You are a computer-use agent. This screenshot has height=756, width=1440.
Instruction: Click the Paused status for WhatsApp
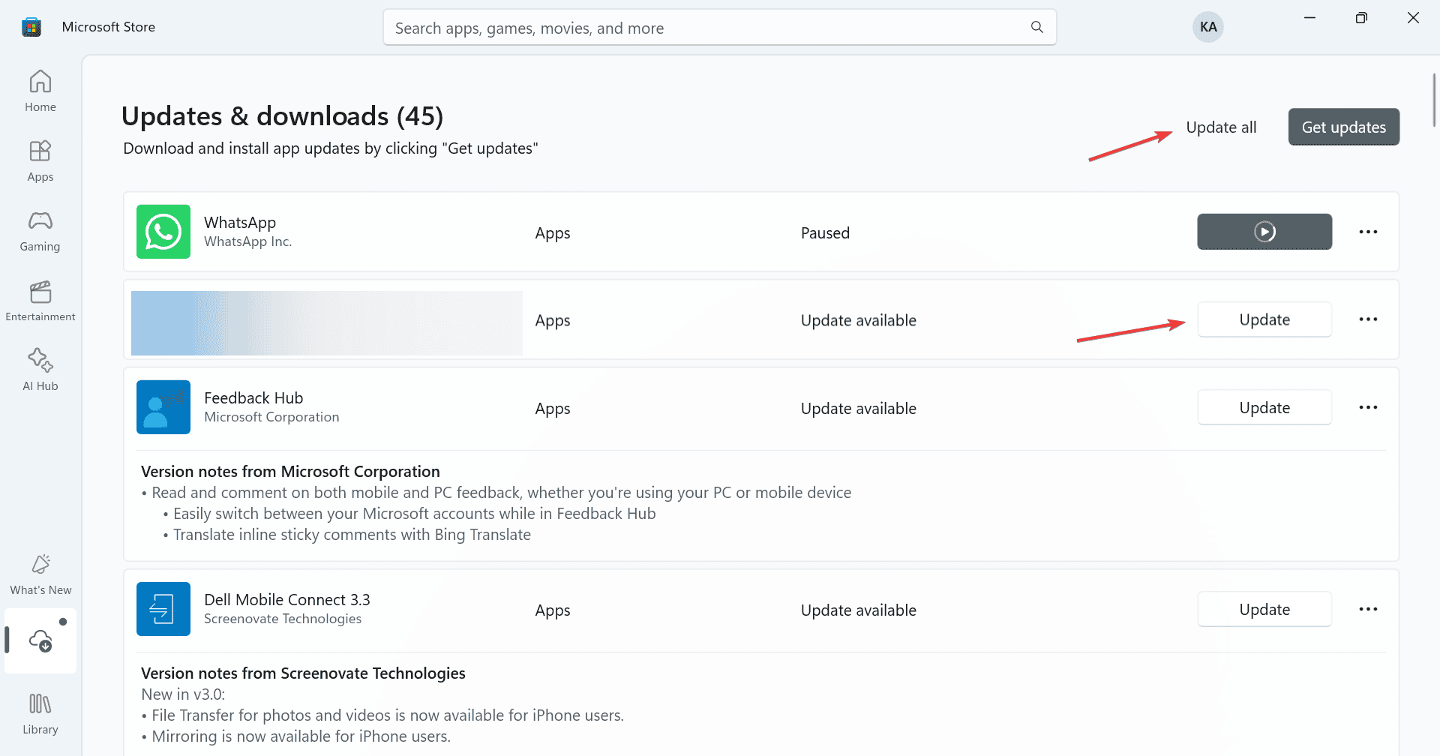tap(825, 233)
